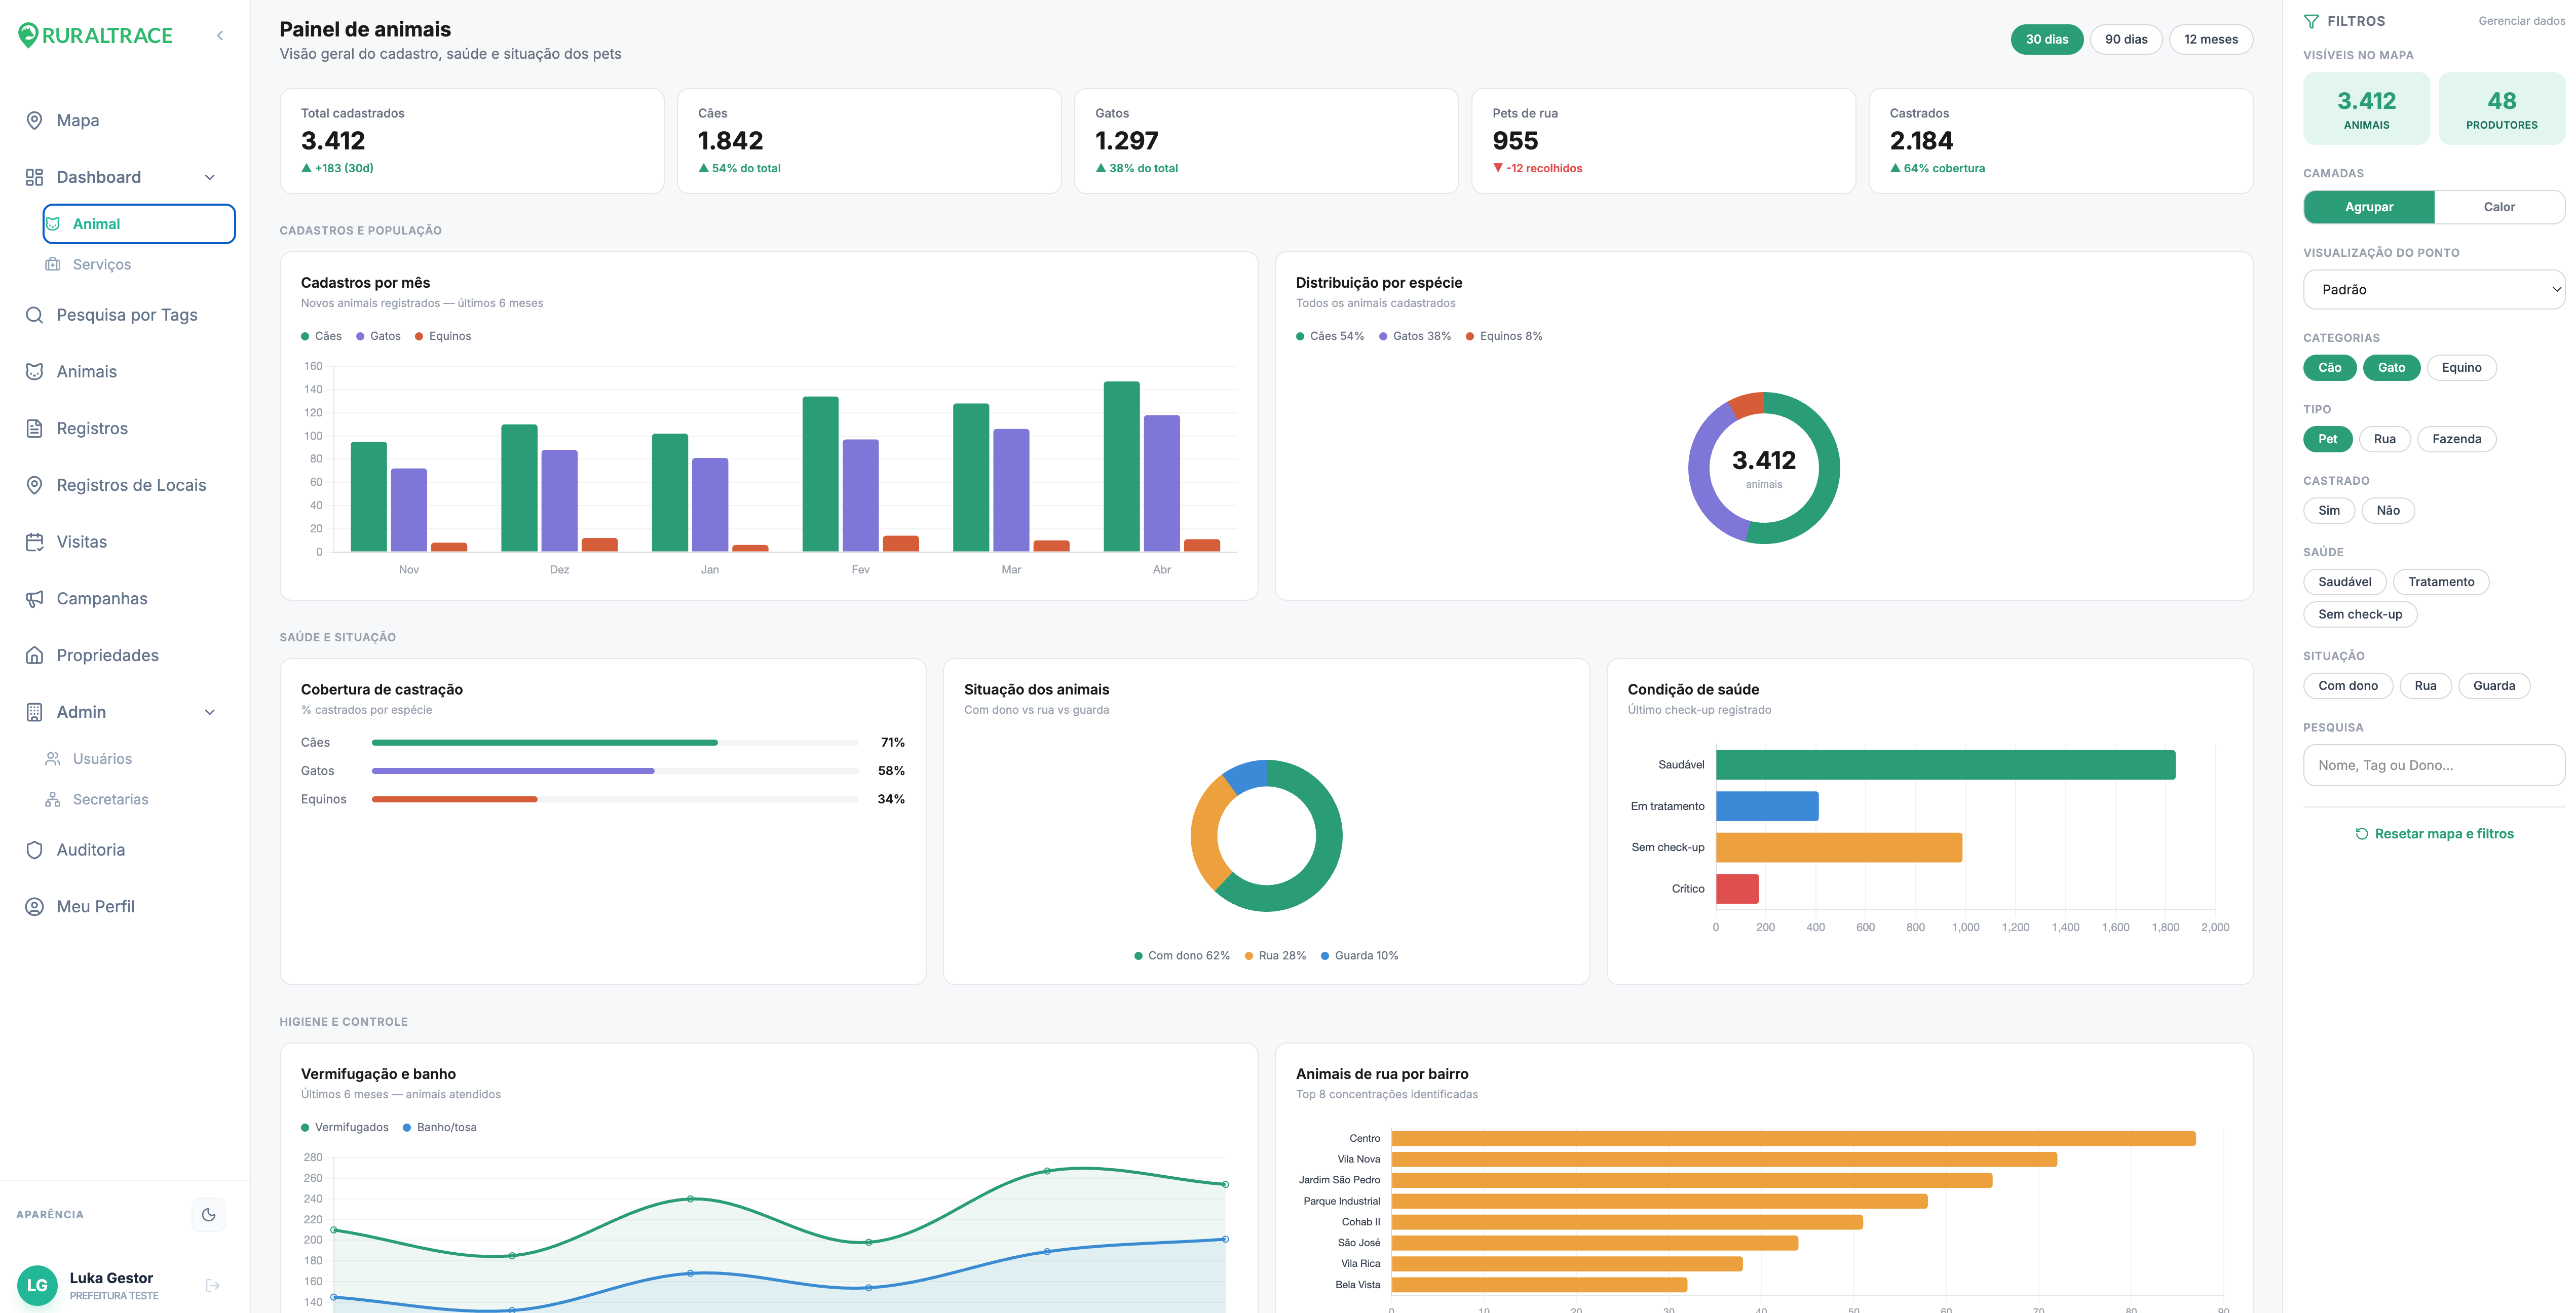
Task: Toggle dark mode moon icon
Action: tap(208, 1214)
